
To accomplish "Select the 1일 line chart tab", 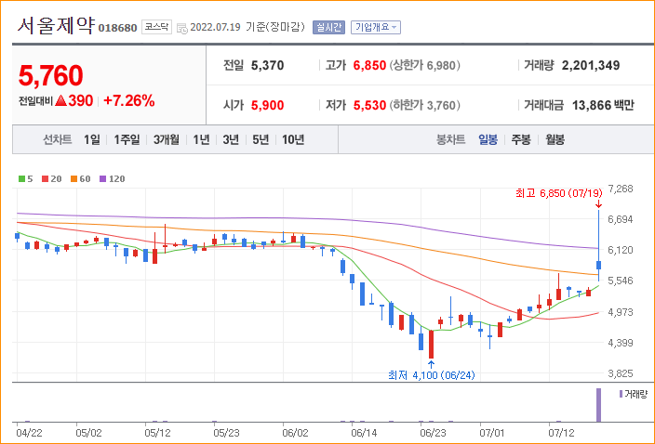I will [x=92, y=139].
